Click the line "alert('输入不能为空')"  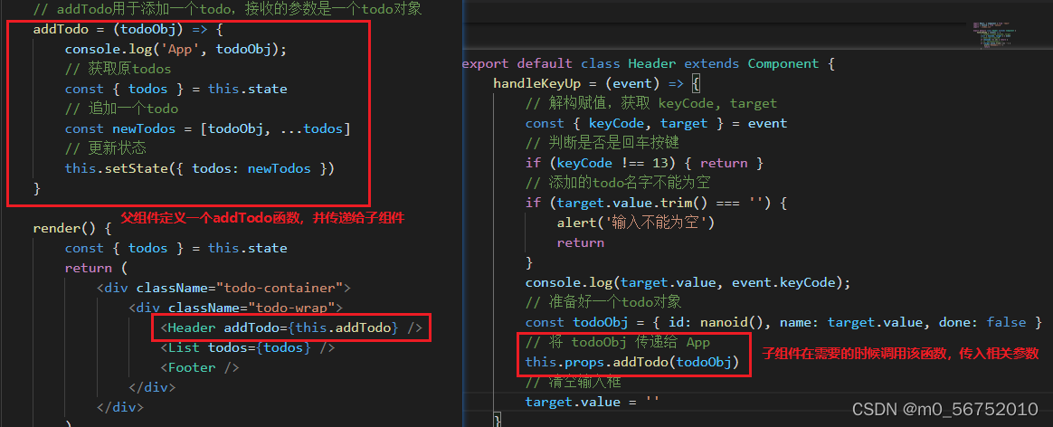coord(635,223)
